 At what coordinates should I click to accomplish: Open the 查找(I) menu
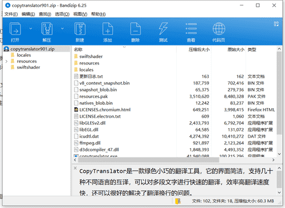click(x=45, y=14)
